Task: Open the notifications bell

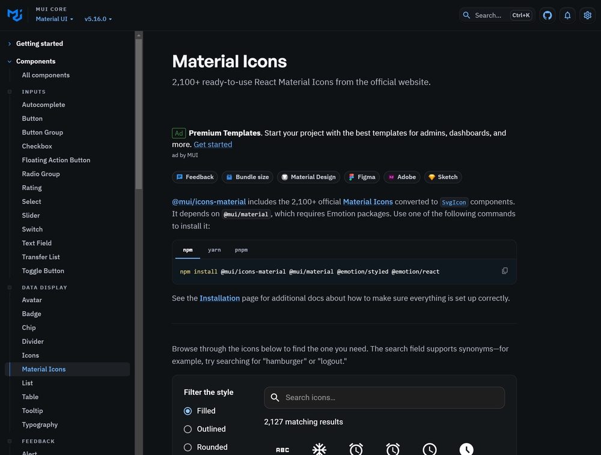Action: click(567, 15)
